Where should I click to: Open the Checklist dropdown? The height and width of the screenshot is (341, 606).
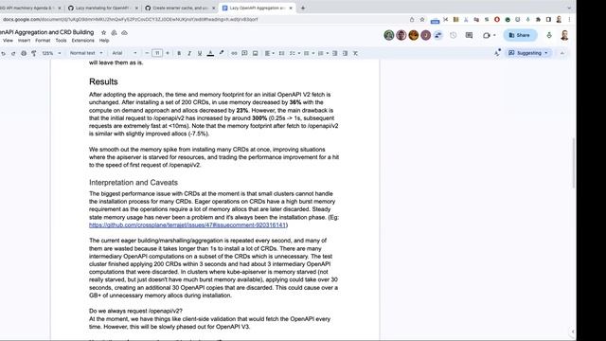294,53
